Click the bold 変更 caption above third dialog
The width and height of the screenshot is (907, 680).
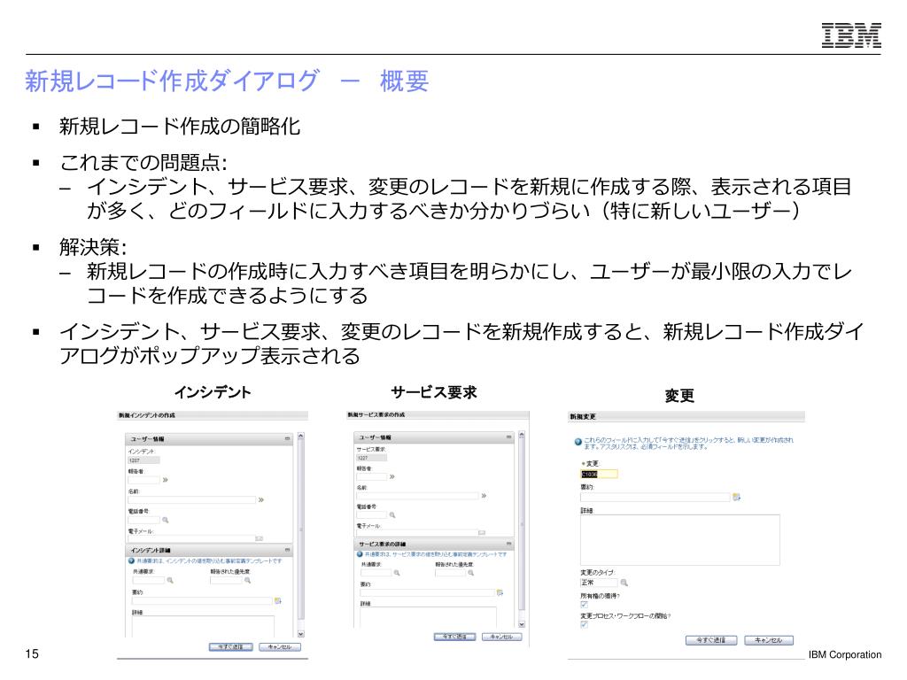click(x=679, y=396)
